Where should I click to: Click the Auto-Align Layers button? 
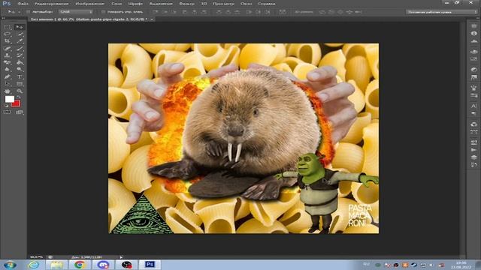[x=283, y=12]
